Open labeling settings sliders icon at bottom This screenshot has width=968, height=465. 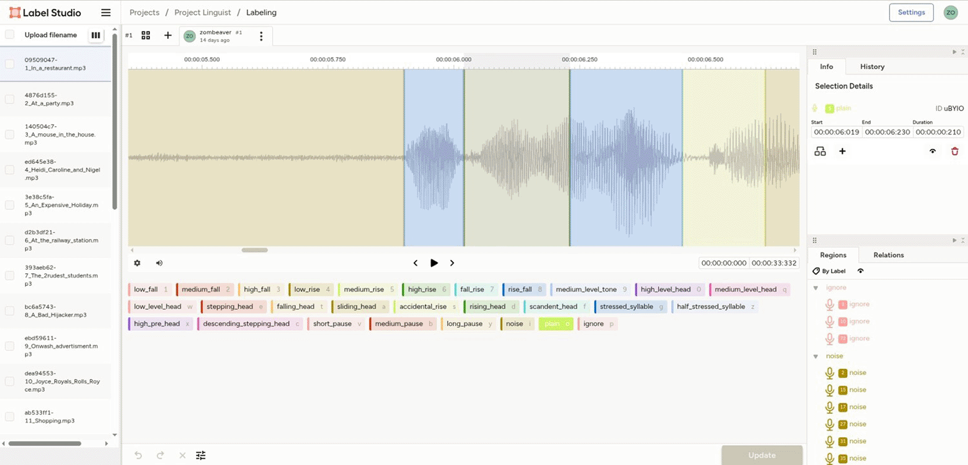201,455
